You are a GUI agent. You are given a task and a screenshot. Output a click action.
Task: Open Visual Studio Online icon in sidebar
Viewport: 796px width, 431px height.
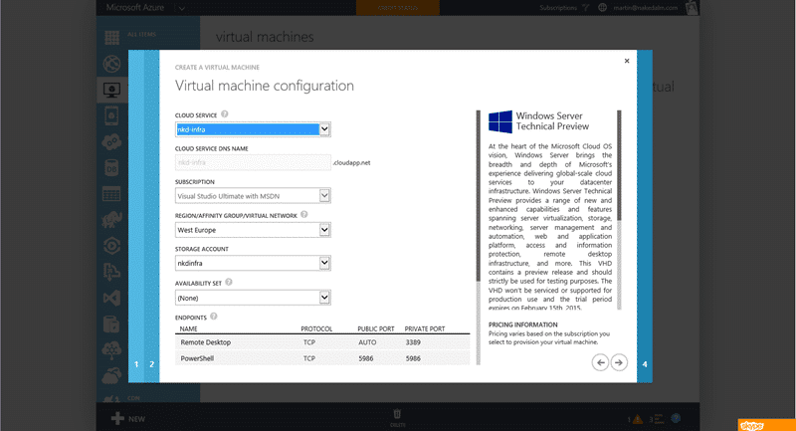point(111,298)
